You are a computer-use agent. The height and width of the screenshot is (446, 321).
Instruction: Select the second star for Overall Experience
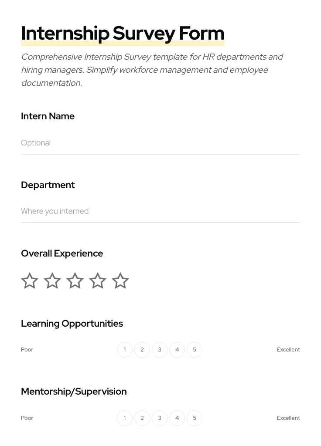52,280
